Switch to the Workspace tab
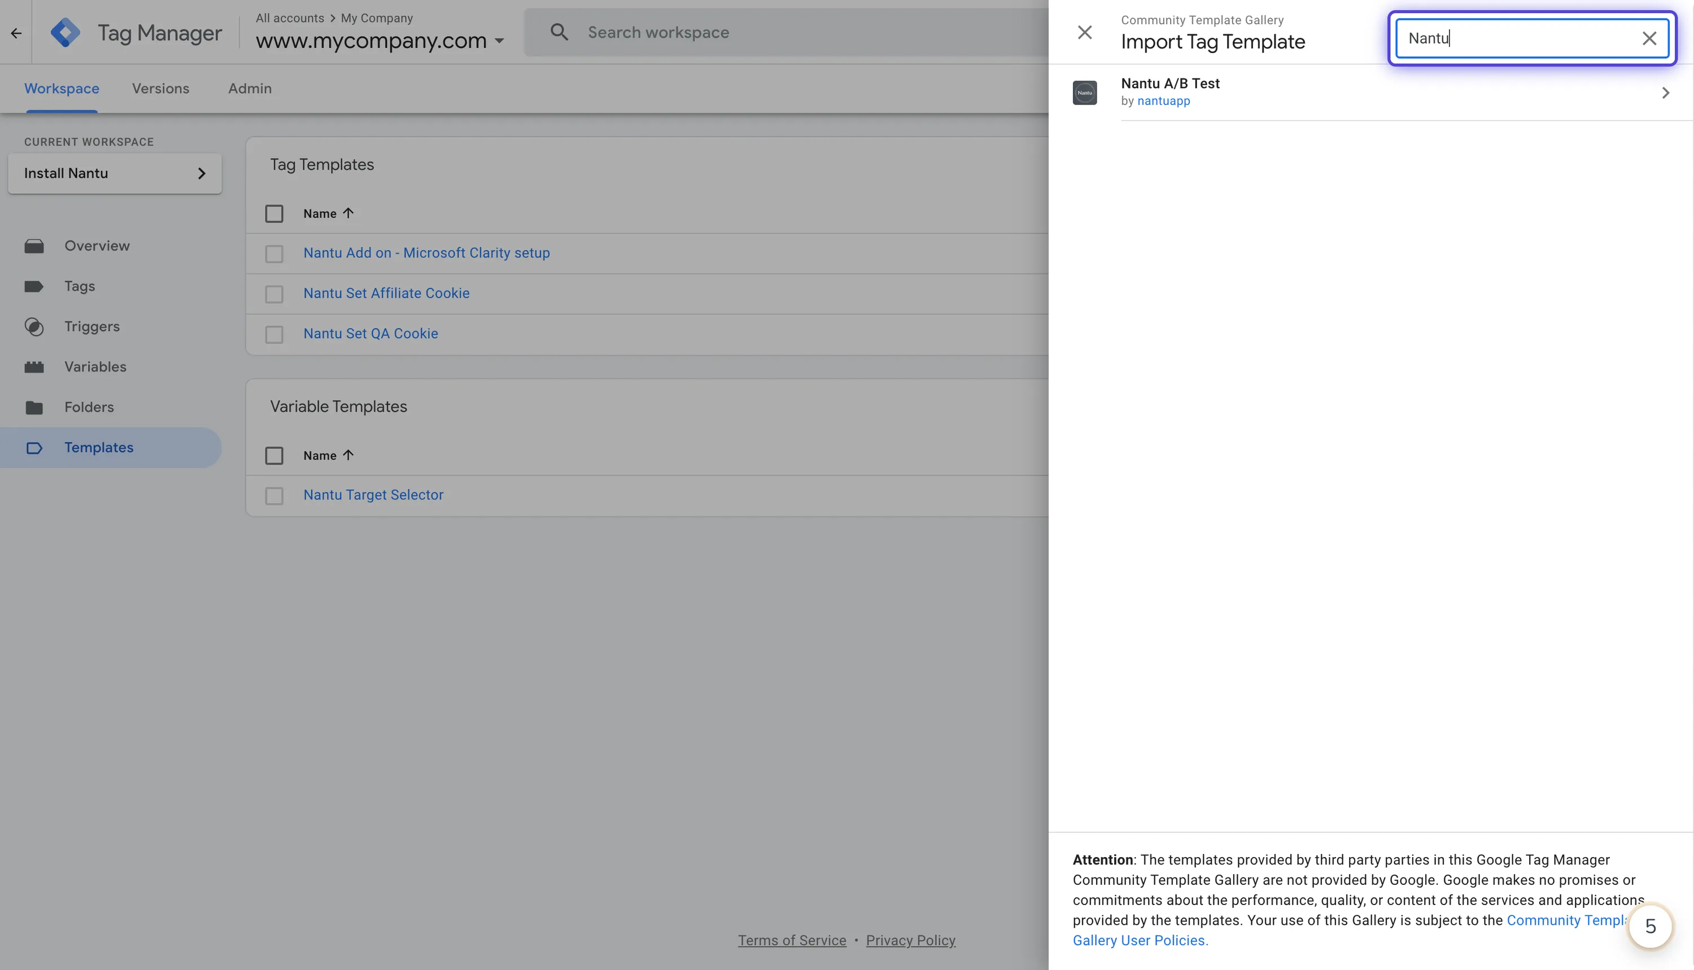 click(x=62, y=89)
